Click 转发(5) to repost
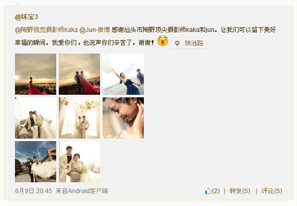Screen dimensions: 297x206 (240, 191)
